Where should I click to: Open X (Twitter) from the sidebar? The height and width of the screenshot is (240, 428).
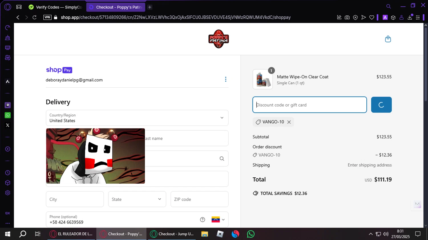(8, 125)
